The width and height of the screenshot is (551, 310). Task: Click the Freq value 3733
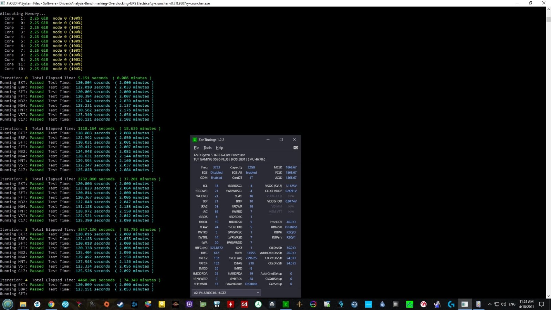[x=216, y=167]
